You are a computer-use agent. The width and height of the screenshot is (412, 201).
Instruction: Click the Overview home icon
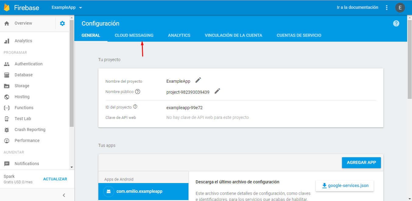pyautogui.click(x=7, y=23)
